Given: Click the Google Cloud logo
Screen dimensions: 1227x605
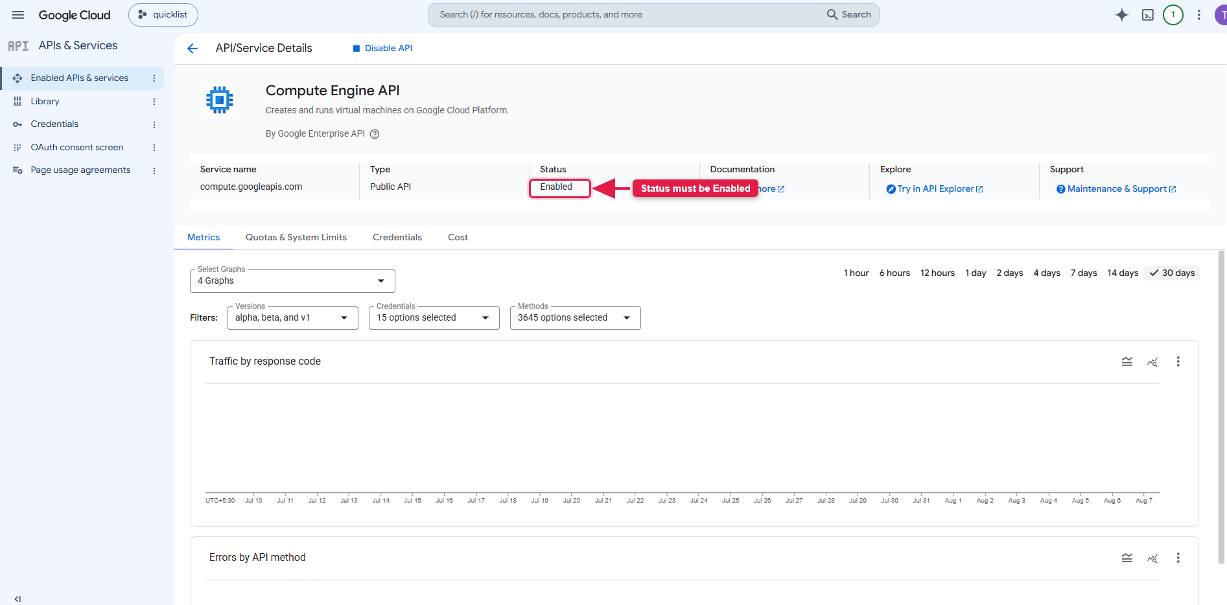Looking at the screenshot, I should tap(75, 15).
